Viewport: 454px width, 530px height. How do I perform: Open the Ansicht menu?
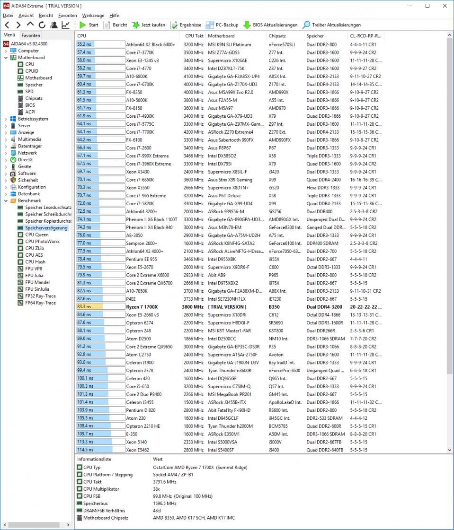tap(26, 15)
